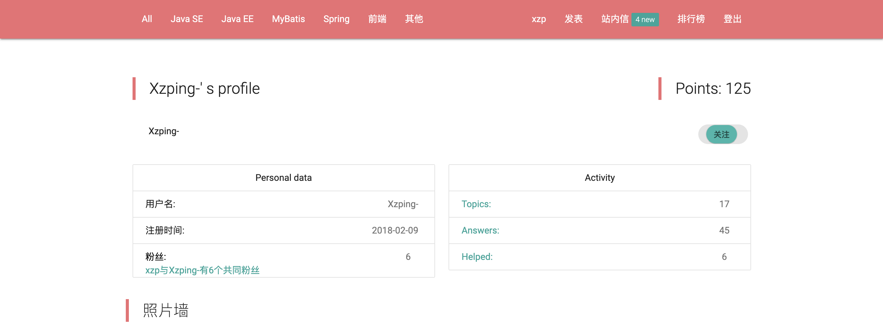Select the Java SE category
This screenshot has height=331, width=883.
tap(187, 19)
